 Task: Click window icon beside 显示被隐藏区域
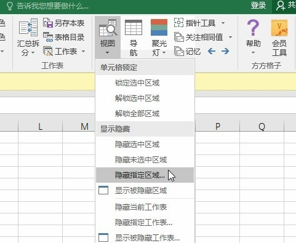[103, 190]
